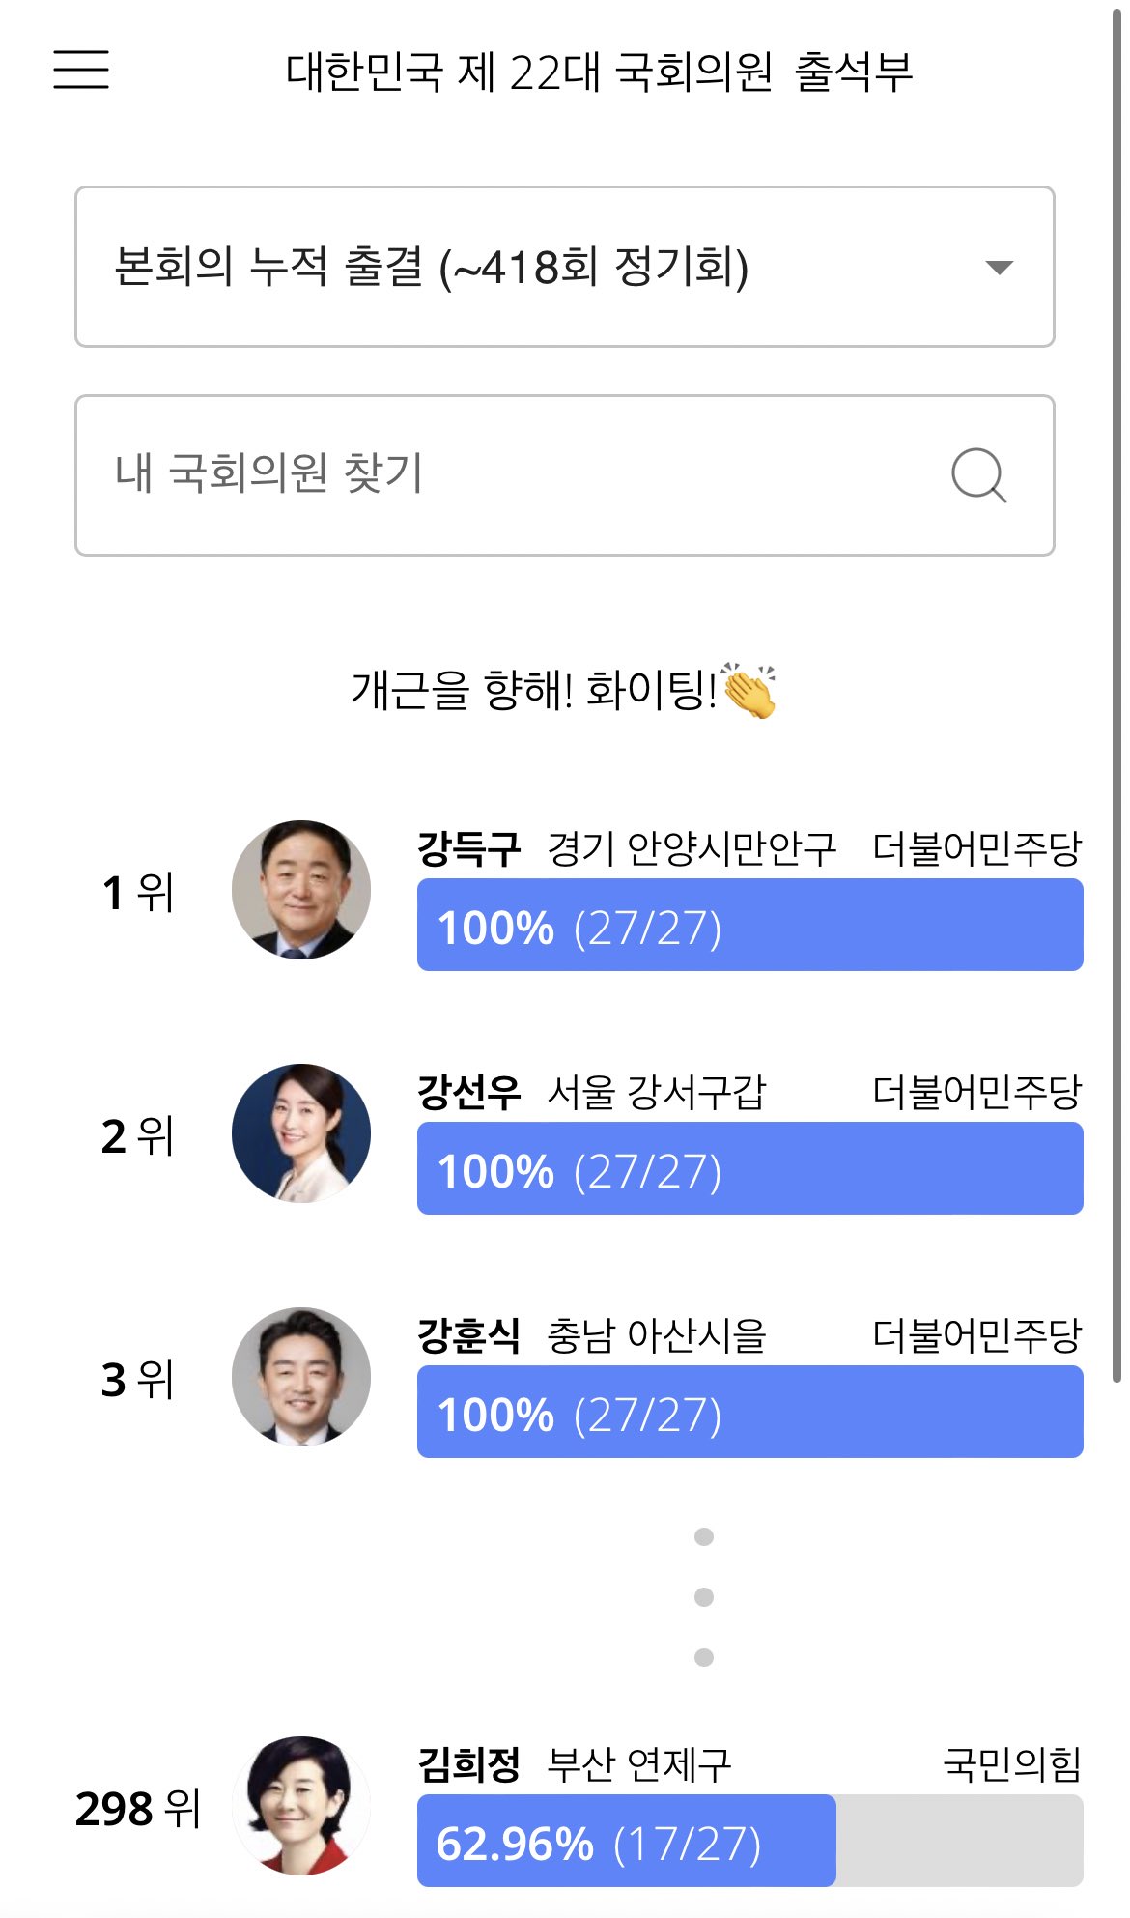The image size is (1130, 1918).
Task: Open 강득구's profile photo
Action: coord(301,890)
